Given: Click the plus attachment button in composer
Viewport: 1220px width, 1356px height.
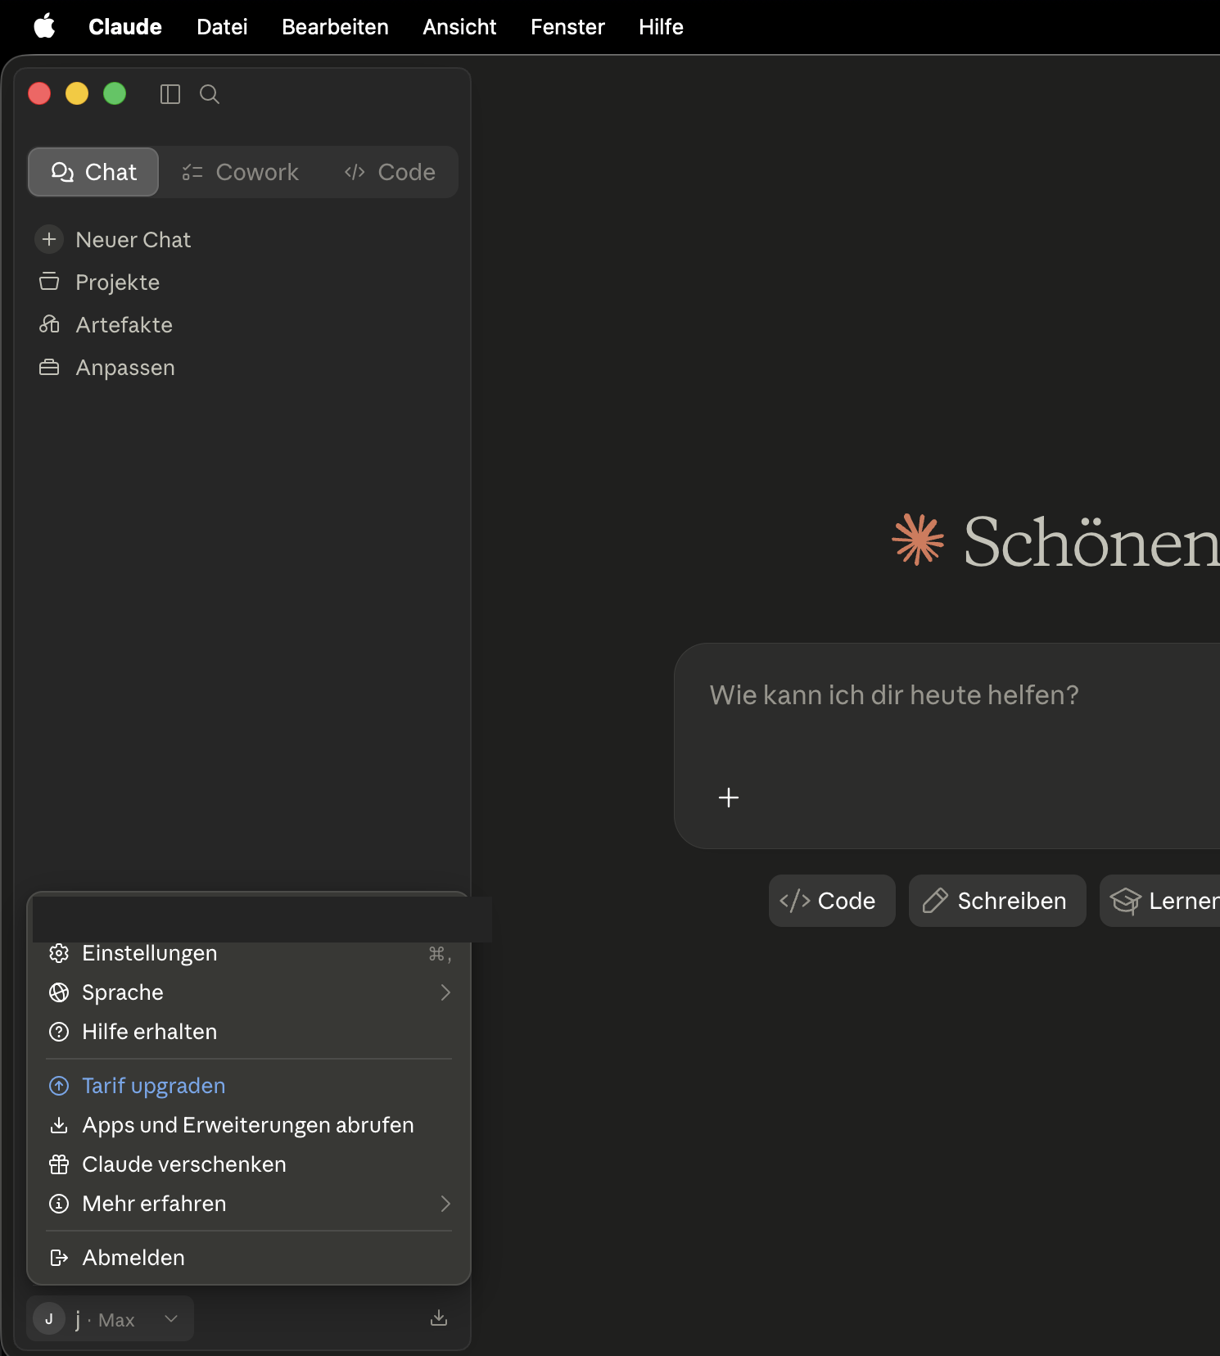Looking at the screenshot, I should pyautogui.click(x=729, y=798).
